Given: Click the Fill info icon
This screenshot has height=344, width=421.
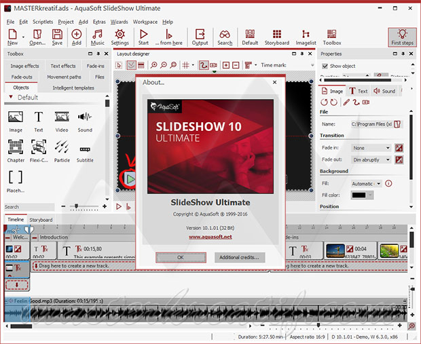Looking at the screenshot, I should (388, 184).
